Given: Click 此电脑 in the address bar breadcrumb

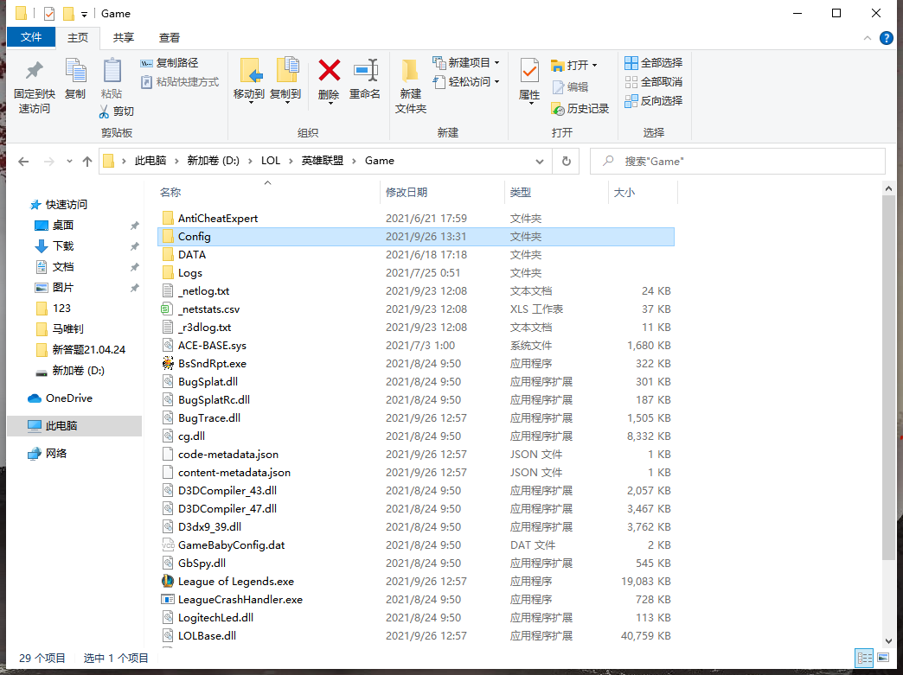Looking at the screenshot, I should click(x=150, y=161).
